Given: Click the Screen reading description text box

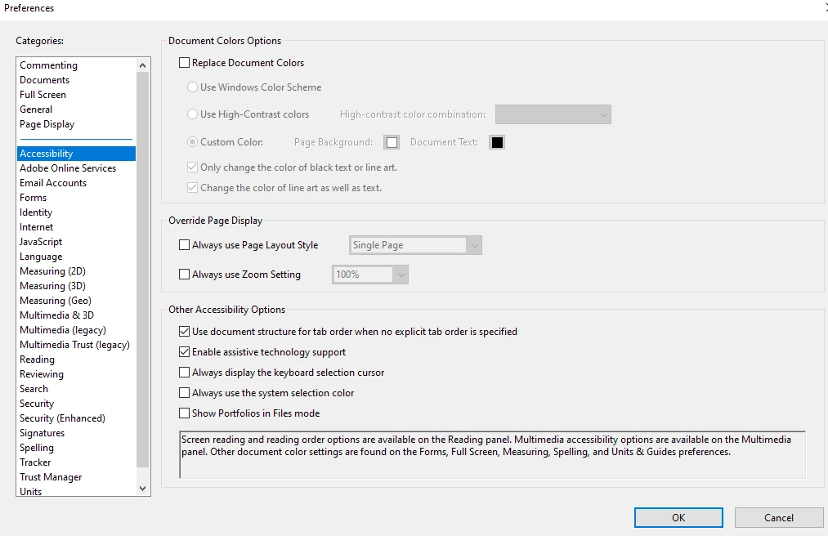Looking at the screenshot, I should click(493, 454).
